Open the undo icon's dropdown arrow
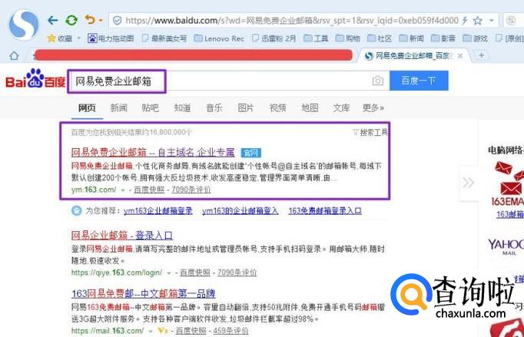The width and height of the screenshot is (524, 337). tap(101, 21)
